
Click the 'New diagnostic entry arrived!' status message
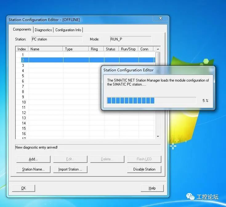click(36, 147)
